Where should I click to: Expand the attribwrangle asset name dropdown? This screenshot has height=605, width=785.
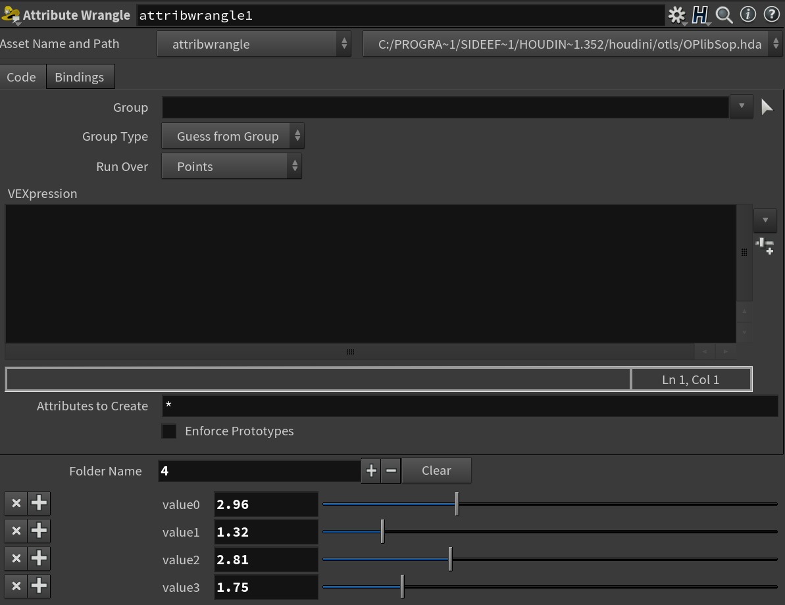click(254, 45)
